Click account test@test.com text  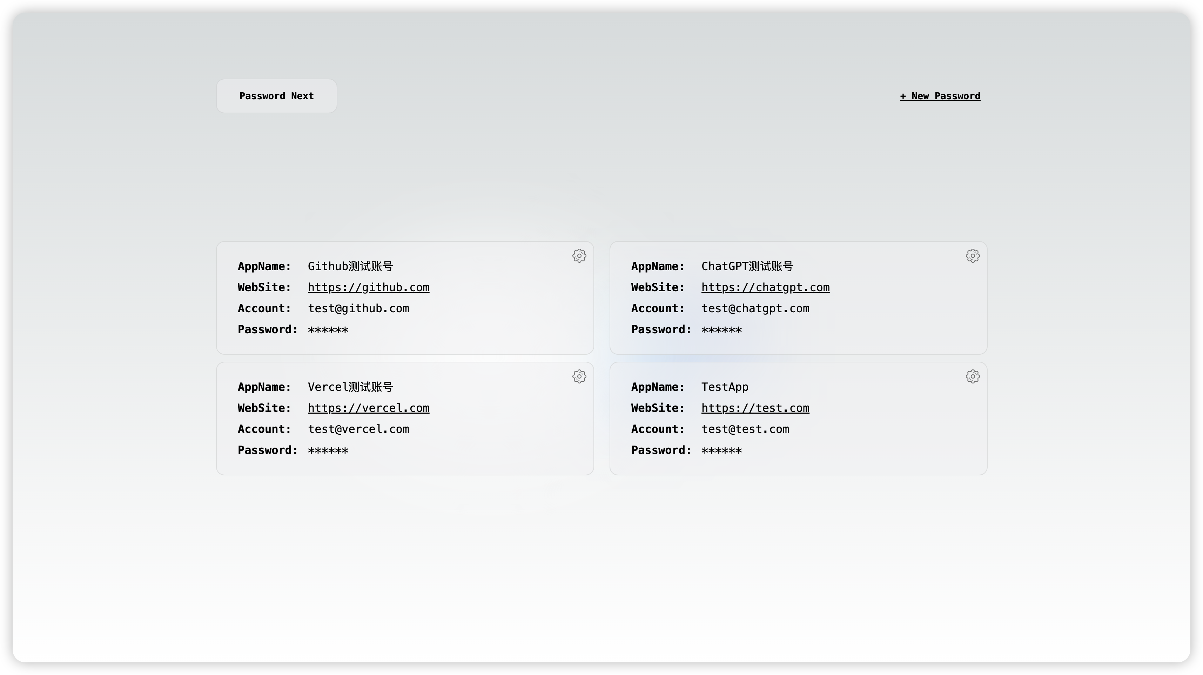tap(745, 429)
